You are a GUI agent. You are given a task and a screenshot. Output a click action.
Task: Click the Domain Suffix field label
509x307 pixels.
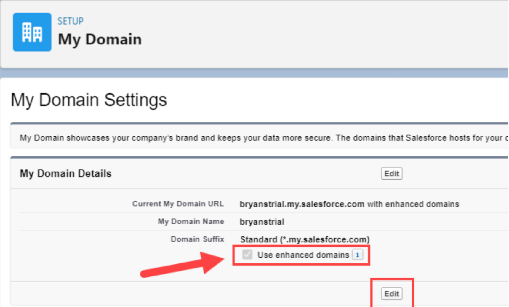[197, 239]
